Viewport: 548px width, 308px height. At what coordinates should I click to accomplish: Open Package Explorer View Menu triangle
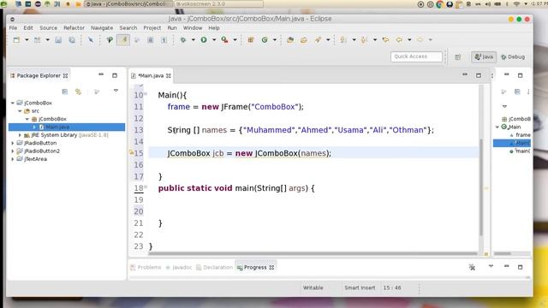[116, 91]
